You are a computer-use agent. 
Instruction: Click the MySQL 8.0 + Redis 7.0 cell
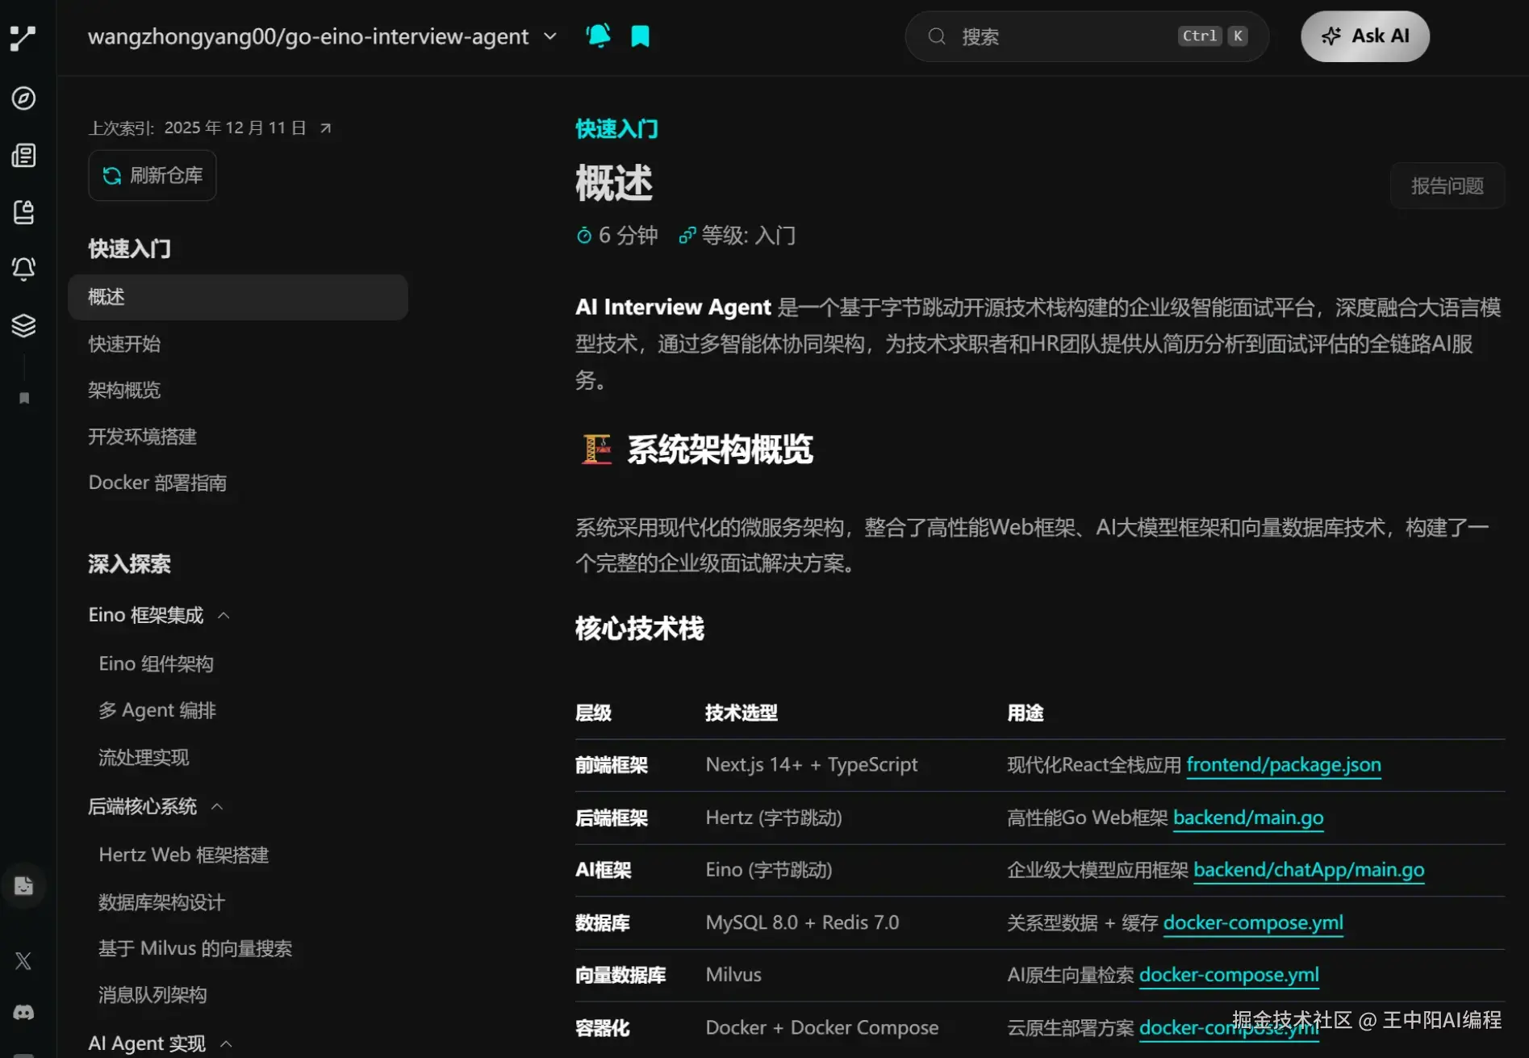(802, 922)
